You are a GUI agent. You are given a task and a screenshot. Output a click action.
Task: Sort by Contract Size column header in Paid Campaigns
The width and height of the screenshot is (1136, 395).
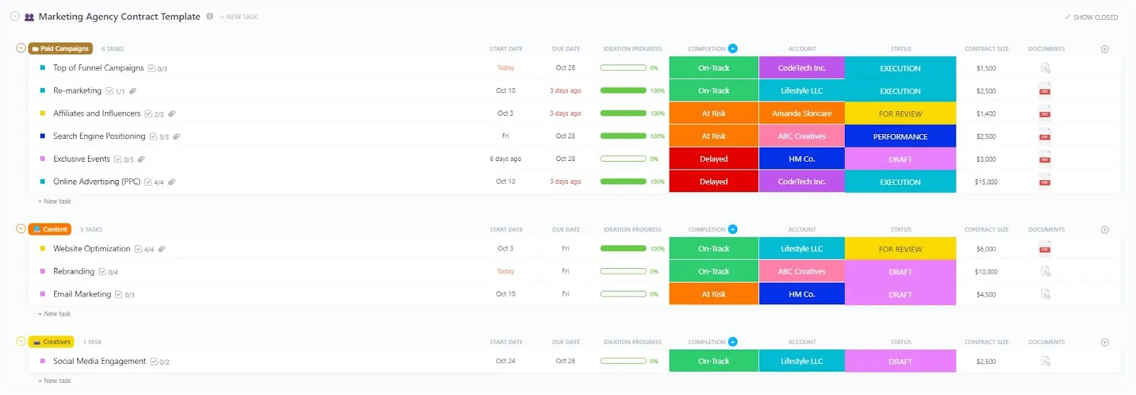(x=986, y=49)
